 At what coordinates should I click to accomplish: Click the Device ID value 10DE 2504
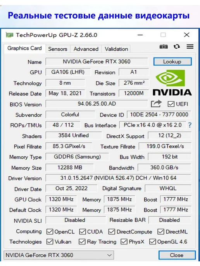pyautogui.click(x=159, y=114)
